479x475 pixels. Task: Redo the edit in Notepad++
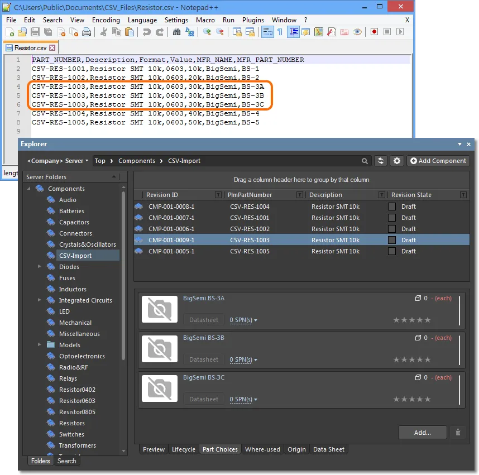(160, 32)
